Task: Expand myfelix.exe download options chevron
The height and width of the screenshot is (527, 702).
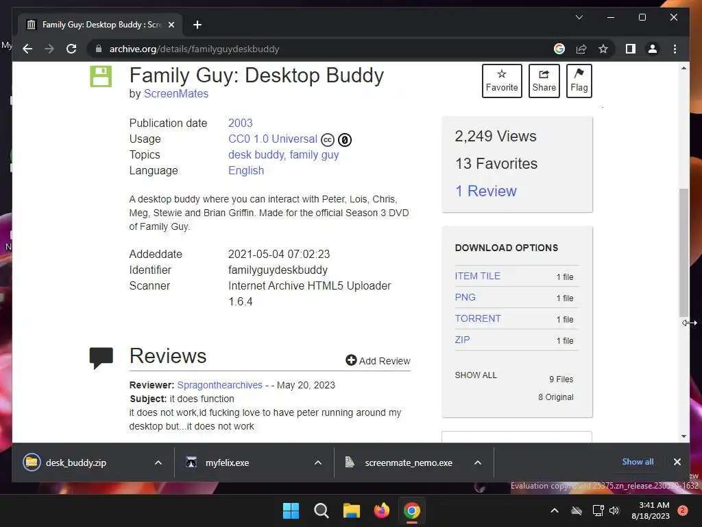Action: (318, 462)
